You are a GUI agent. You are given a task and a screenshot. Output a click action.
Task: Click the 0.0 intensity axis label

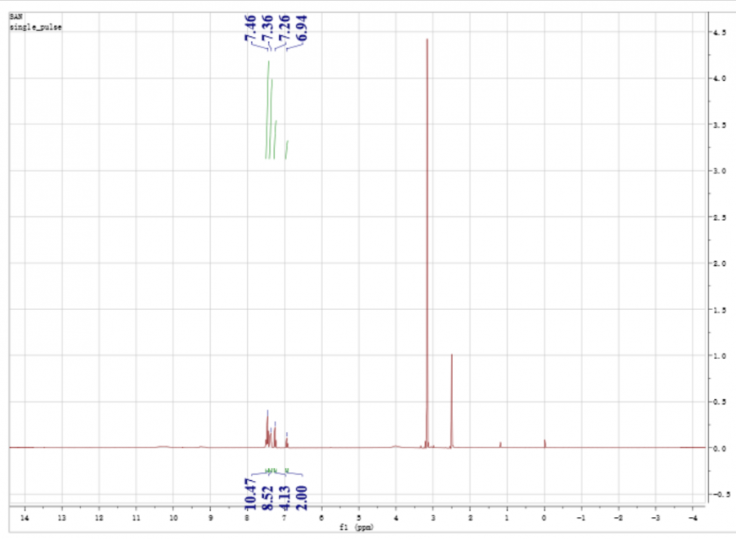coord(720,448)
